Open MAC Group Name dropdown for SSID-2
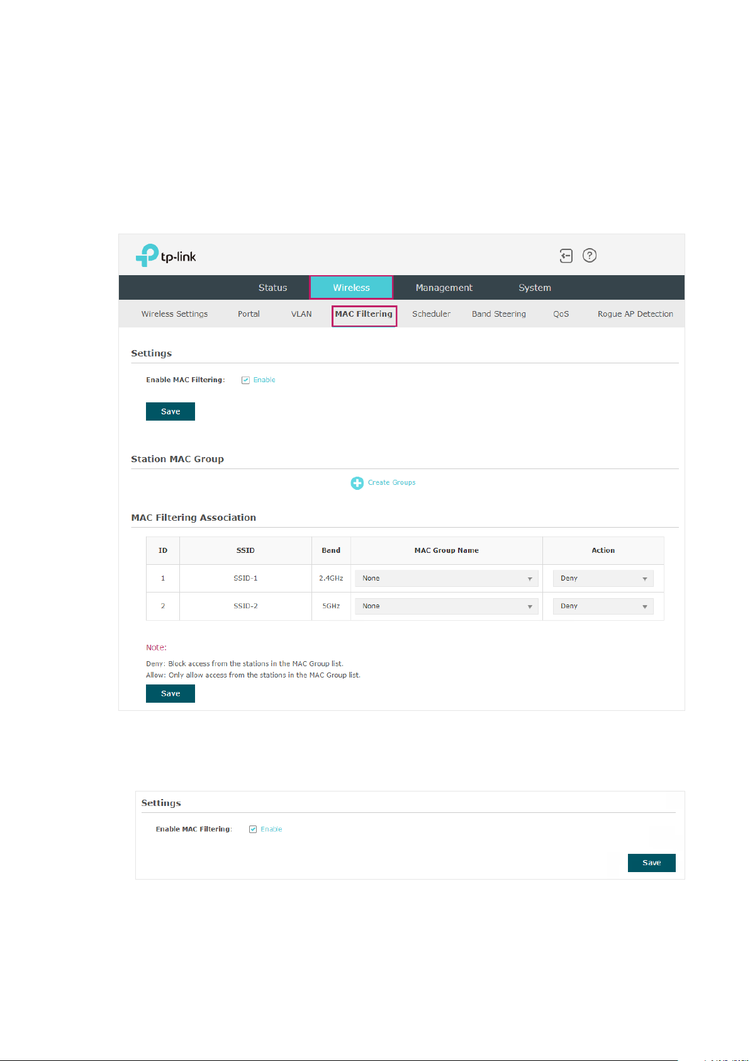 (447, 606)
